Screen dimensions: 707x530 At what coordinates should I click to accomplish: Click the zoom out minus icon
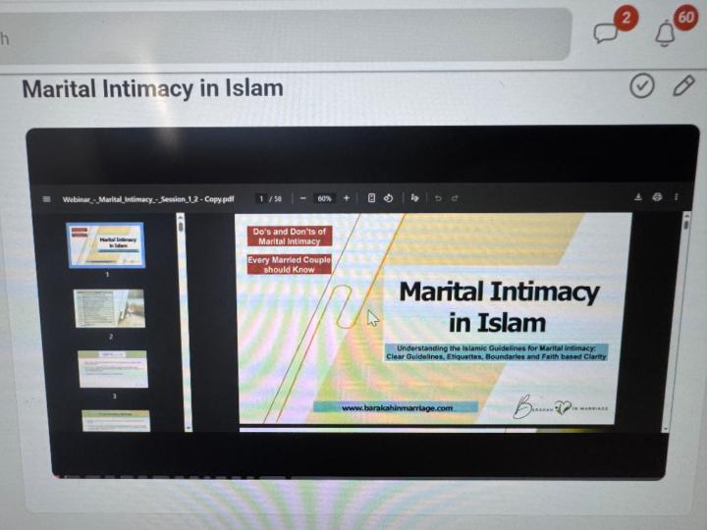pyautogui.click(x=303, y=198)
